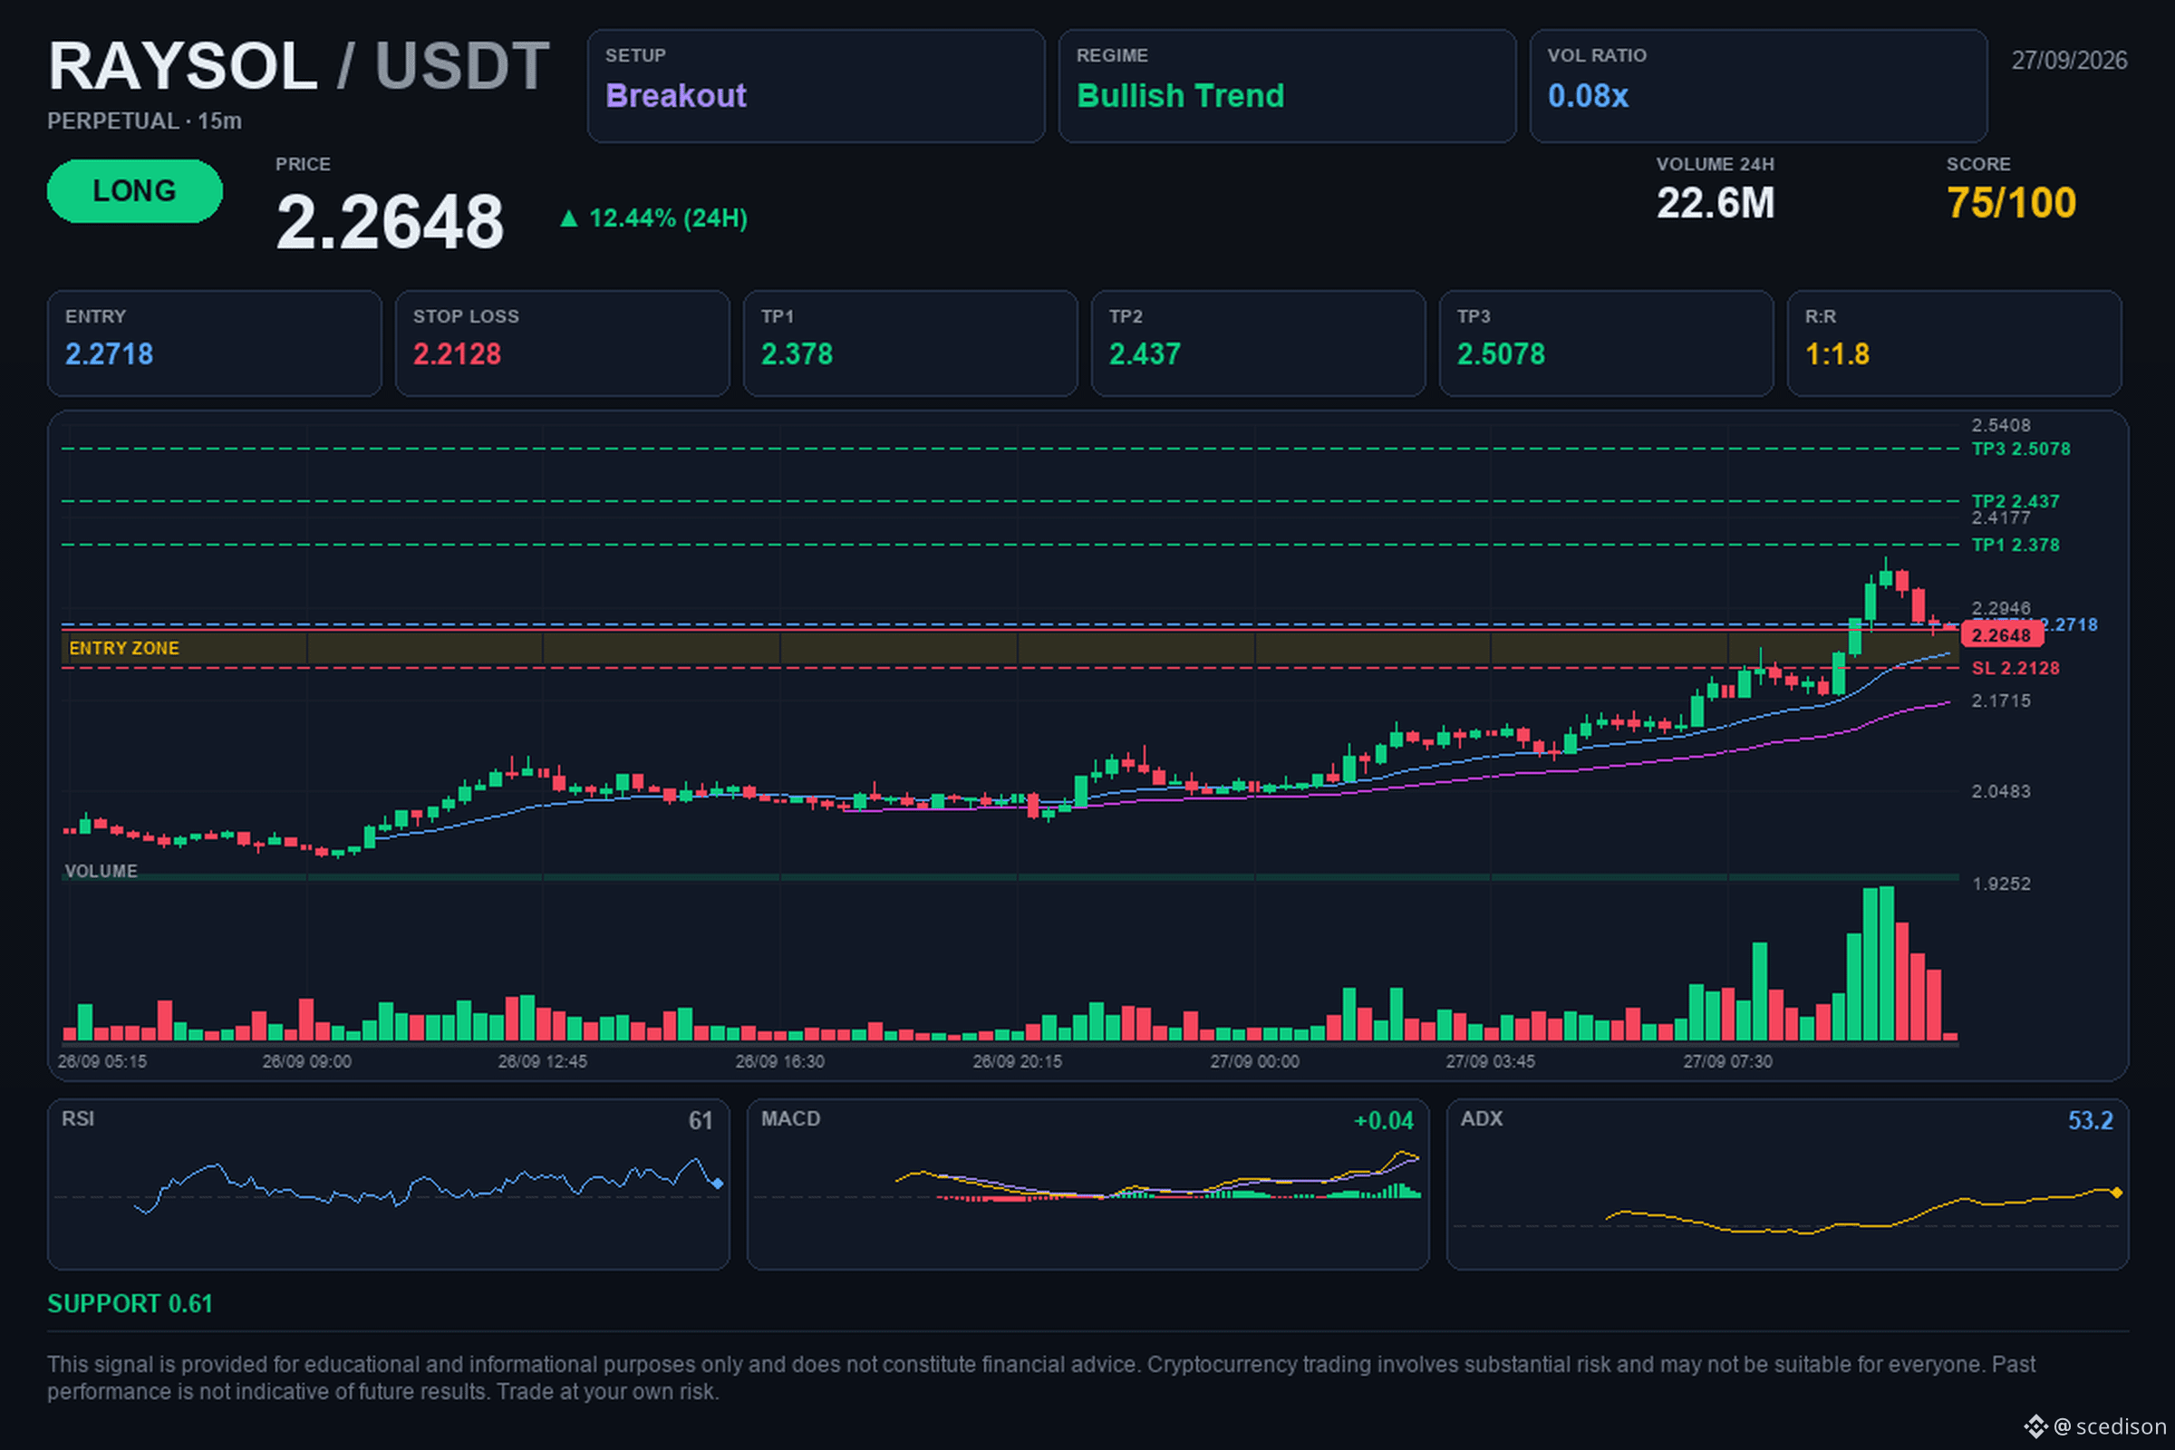Click the ENTRY 2.2718 box
Image resolution: width=2175 pixels, height=1450 pixels.
215,343
